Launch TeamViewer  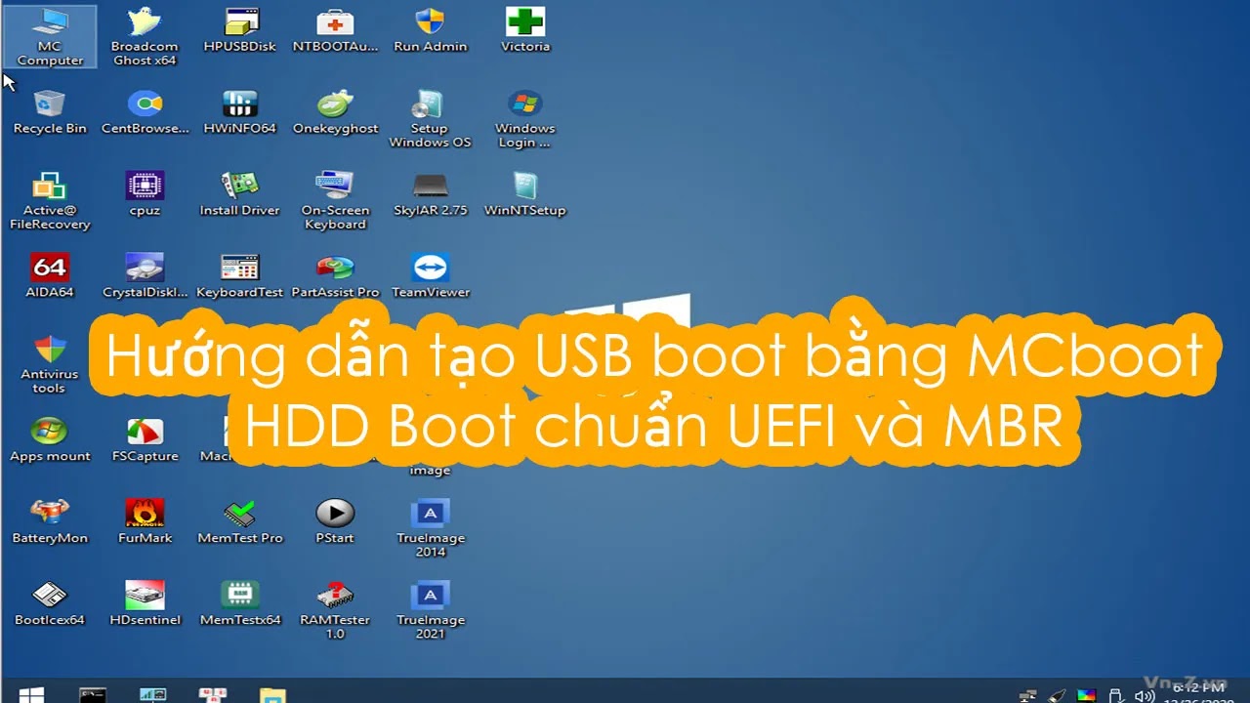(431, 275)
